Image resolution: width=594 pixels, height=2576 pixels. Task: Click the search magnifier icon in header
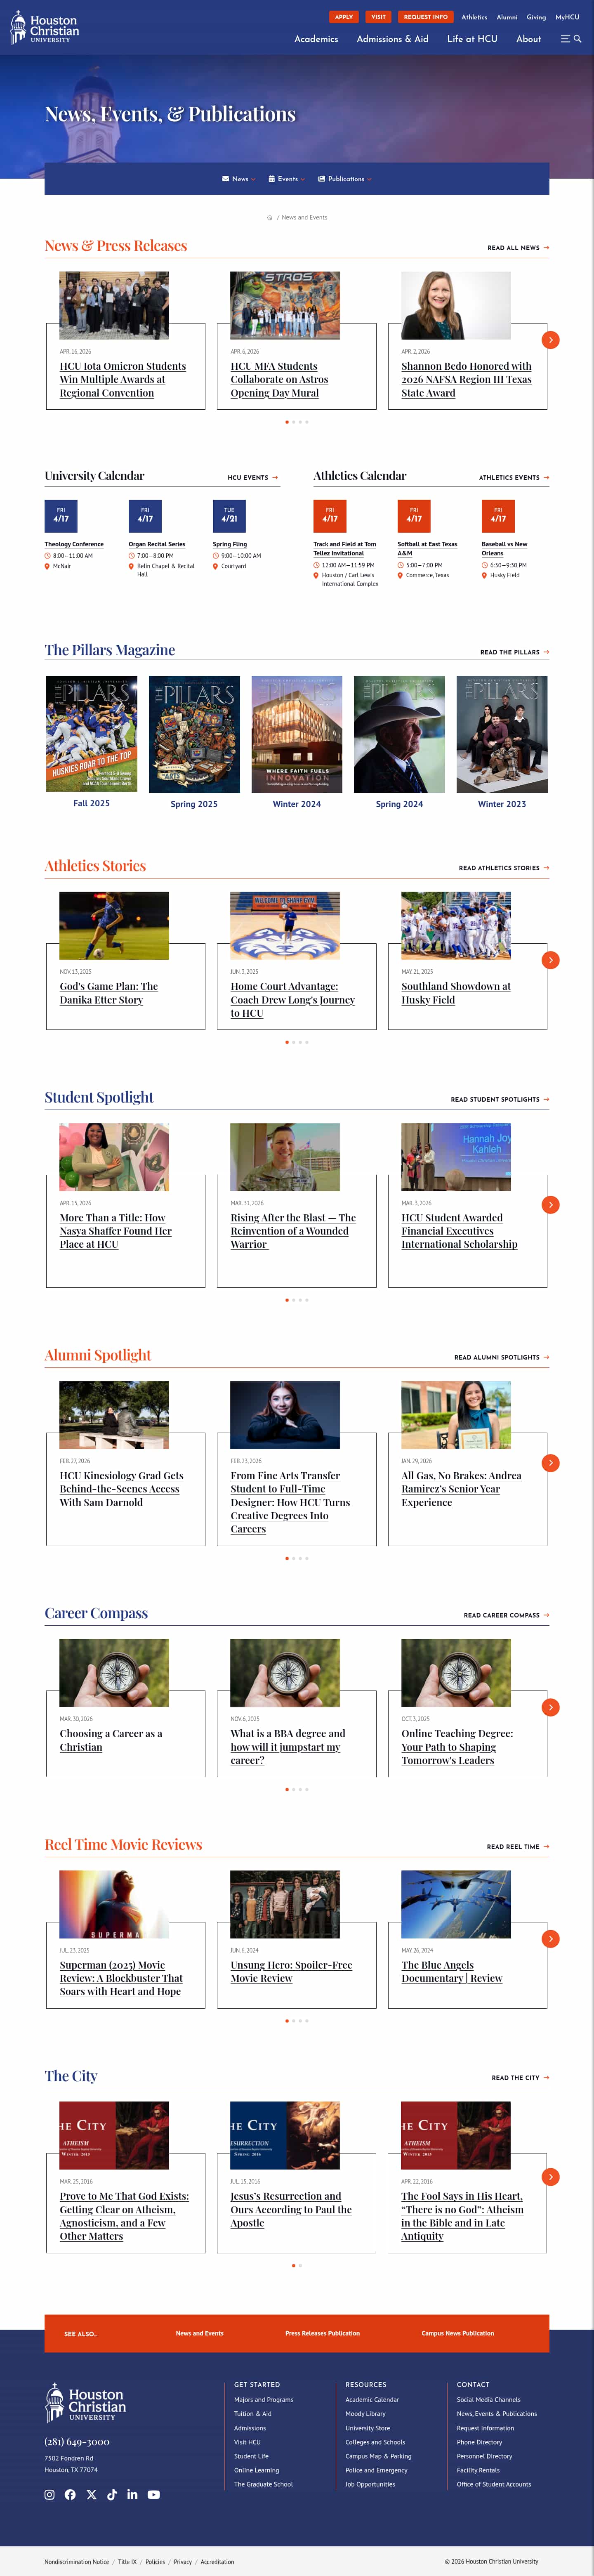(x=577, y=39)
